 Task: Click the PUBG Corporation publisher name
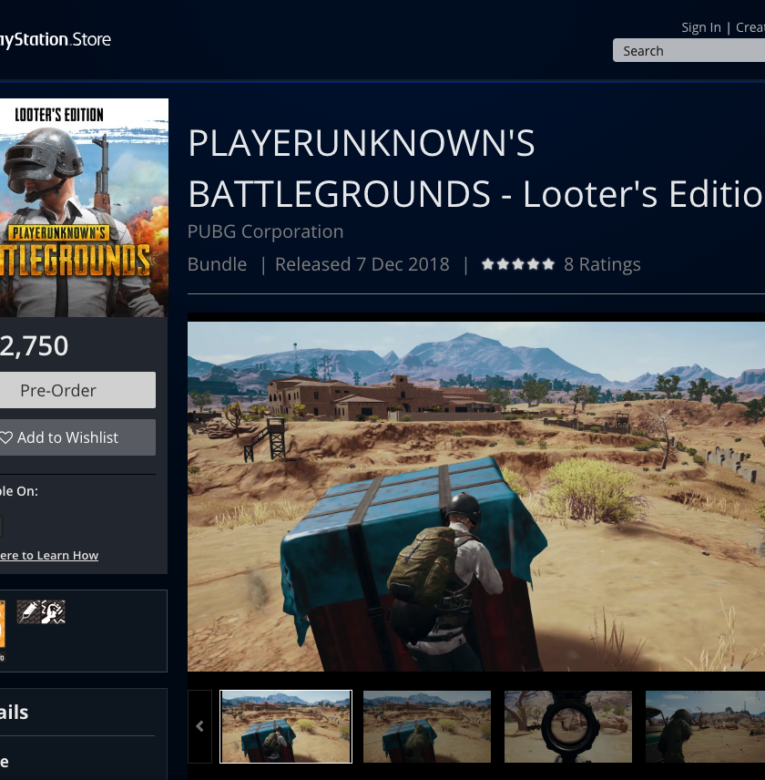(x=265, y=231)
